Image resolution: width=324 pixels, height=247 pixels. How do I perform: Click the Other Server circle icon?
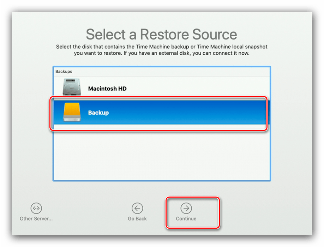click(x=36, y=208)
